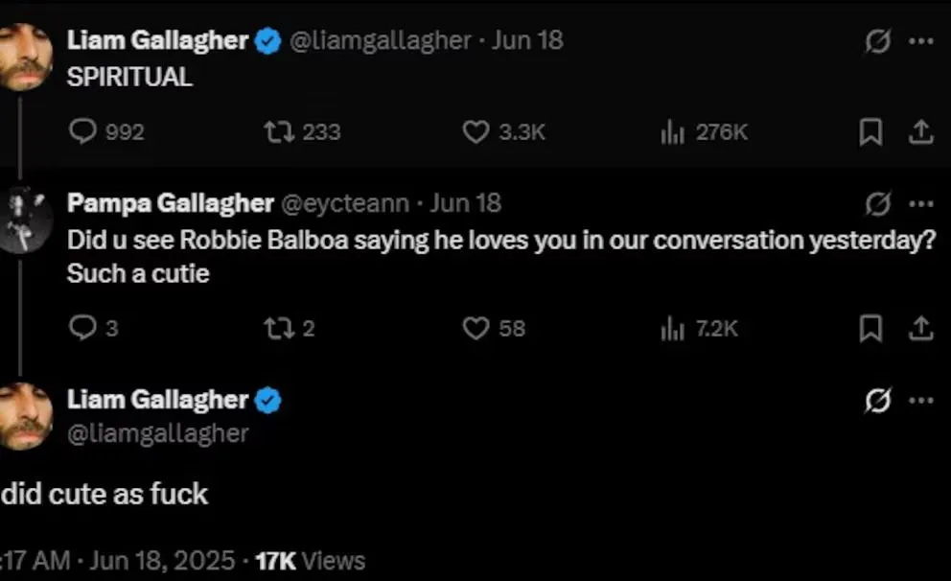This screenshot has height=581, width=951.
Task: Like the SPIRITUAL tweet
Action: click(475, 131)
